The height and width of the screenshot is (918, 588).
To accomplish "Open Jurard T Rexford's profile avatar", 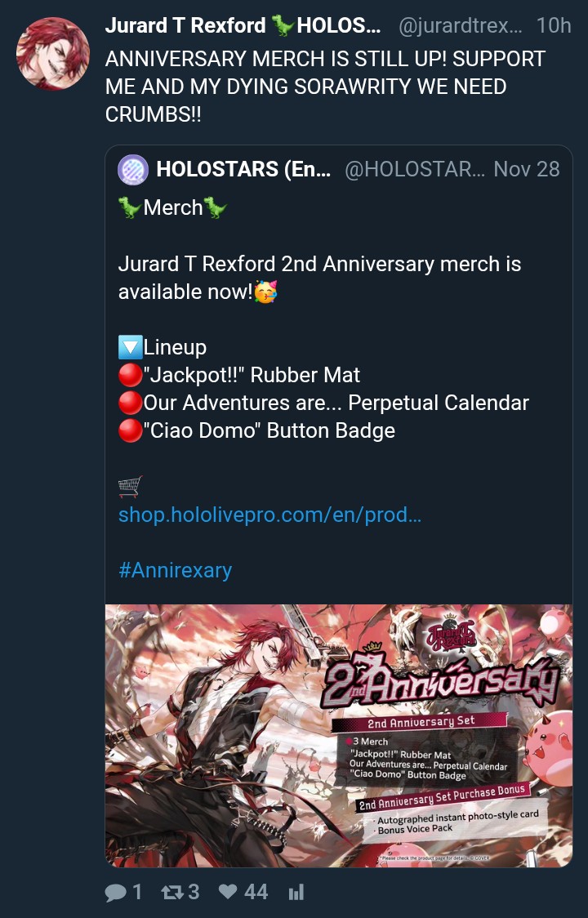I will pyautogui.click(x=53, y=53).
